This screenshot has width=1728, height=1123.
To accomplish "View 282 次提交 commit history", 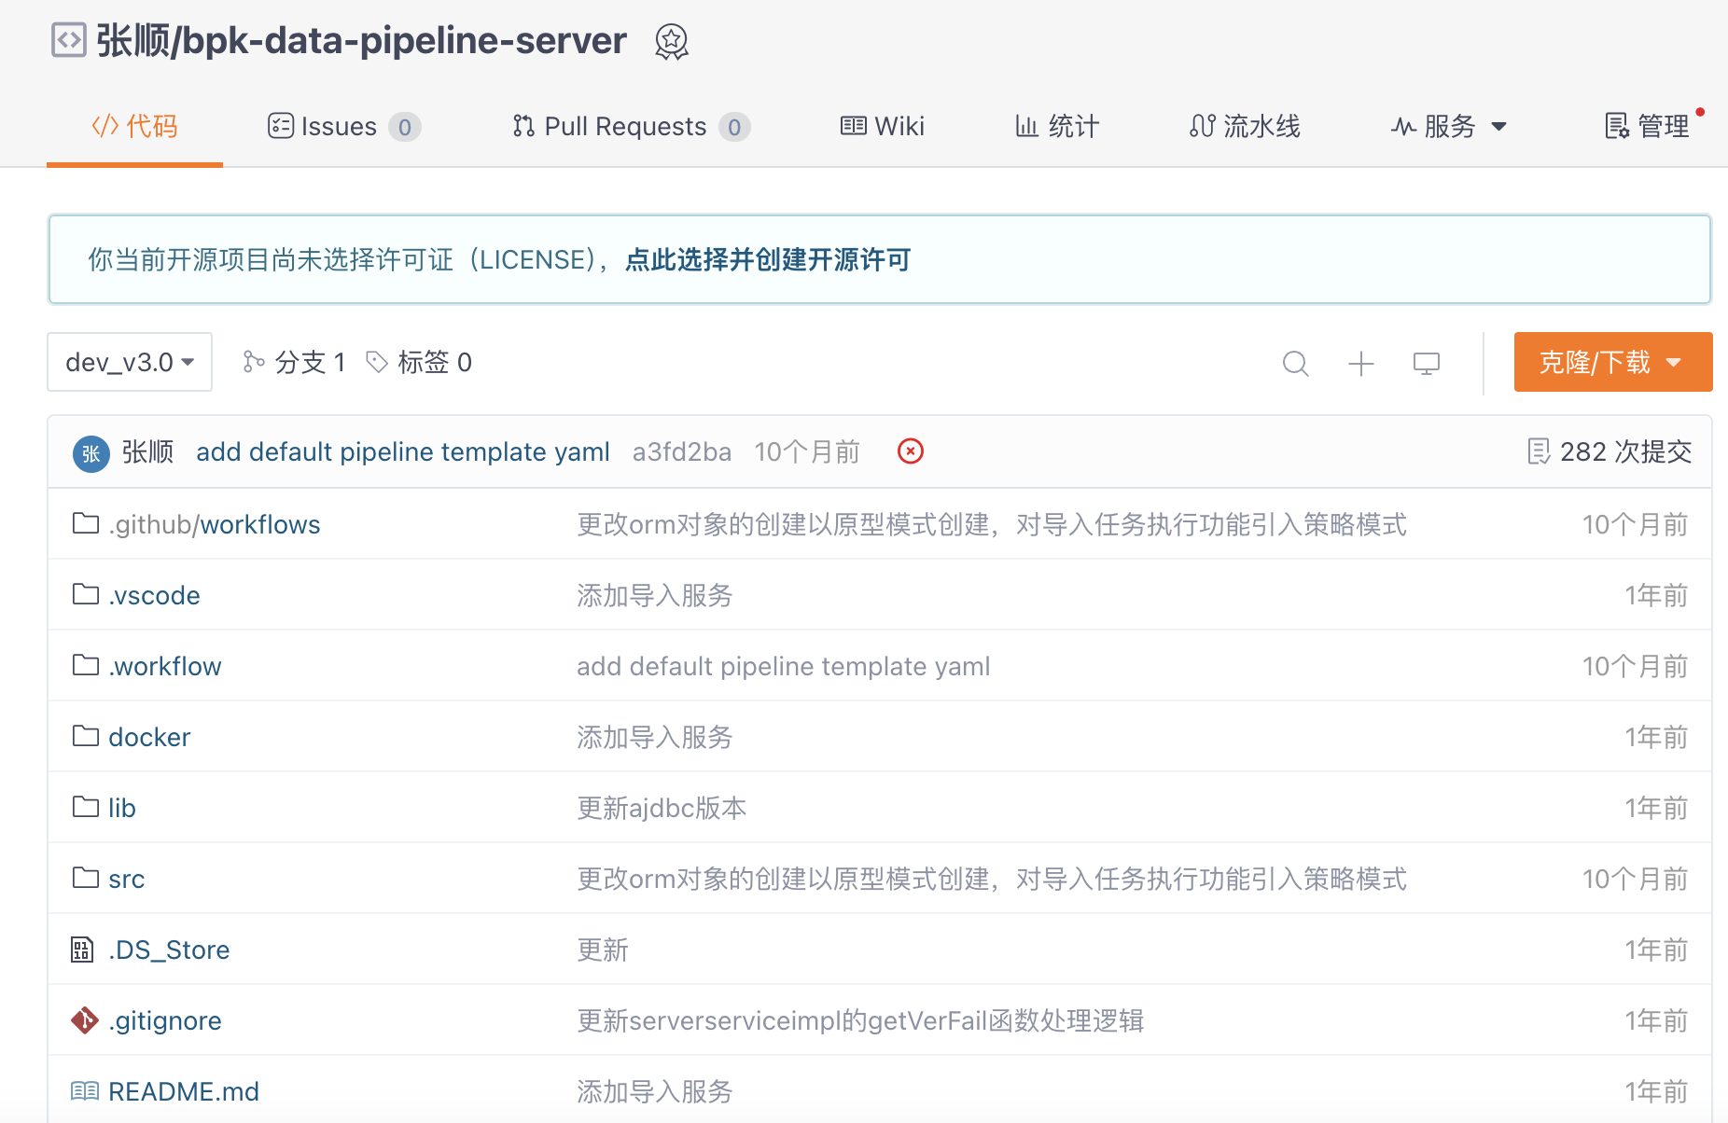I will point(1610,452).
